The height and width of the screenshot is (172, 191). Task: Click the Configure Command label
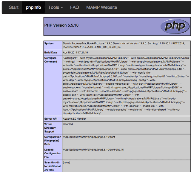coord(51,60)
